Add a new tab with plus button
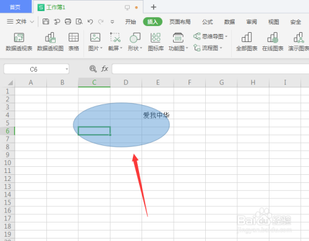The width and height of the screenshot is (309, 241). tap(153, 7)
